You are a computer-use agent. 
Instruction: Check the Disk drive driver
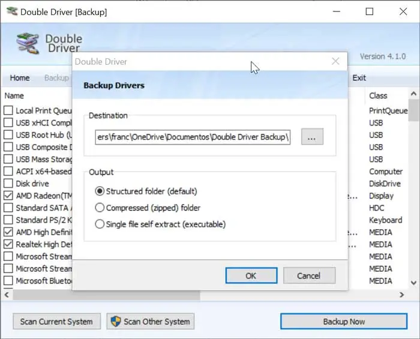8,184
